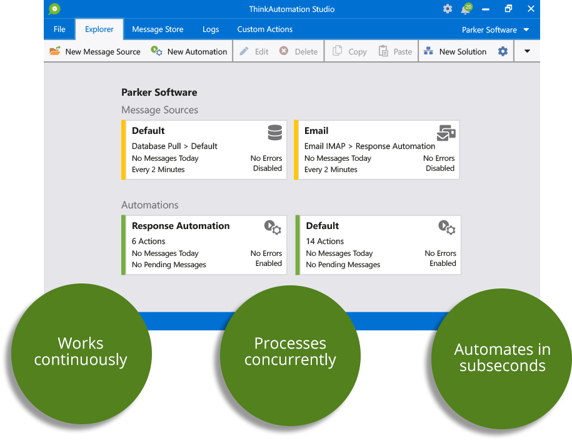This screenshot has width=572, height=443.
Task: Click the 'Processes concurrently' green circle
Action: coord(291,355)
